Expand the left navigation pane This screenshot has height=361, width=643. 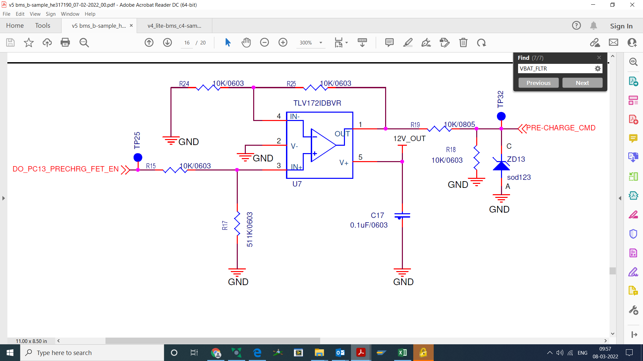coord(4,198)
